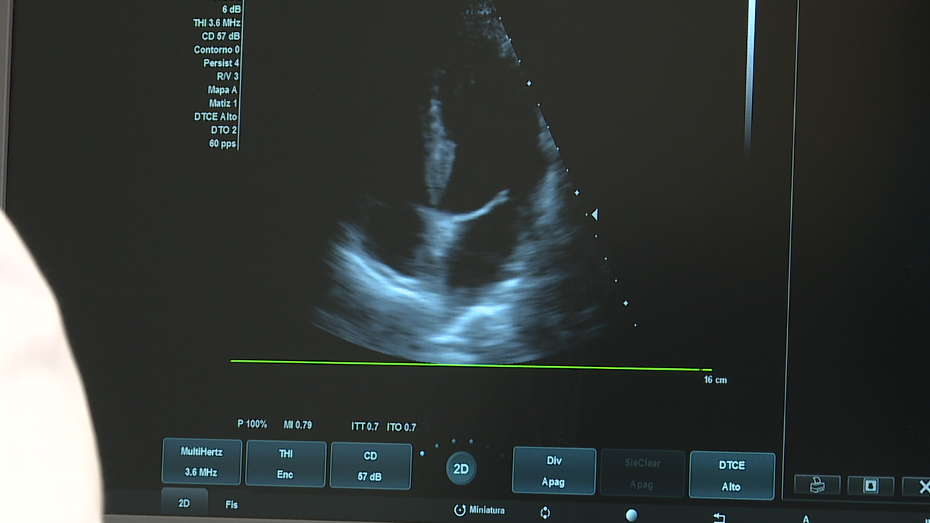Toggle the Div Apag control
930x523 pixels.
tap(554, 471)
